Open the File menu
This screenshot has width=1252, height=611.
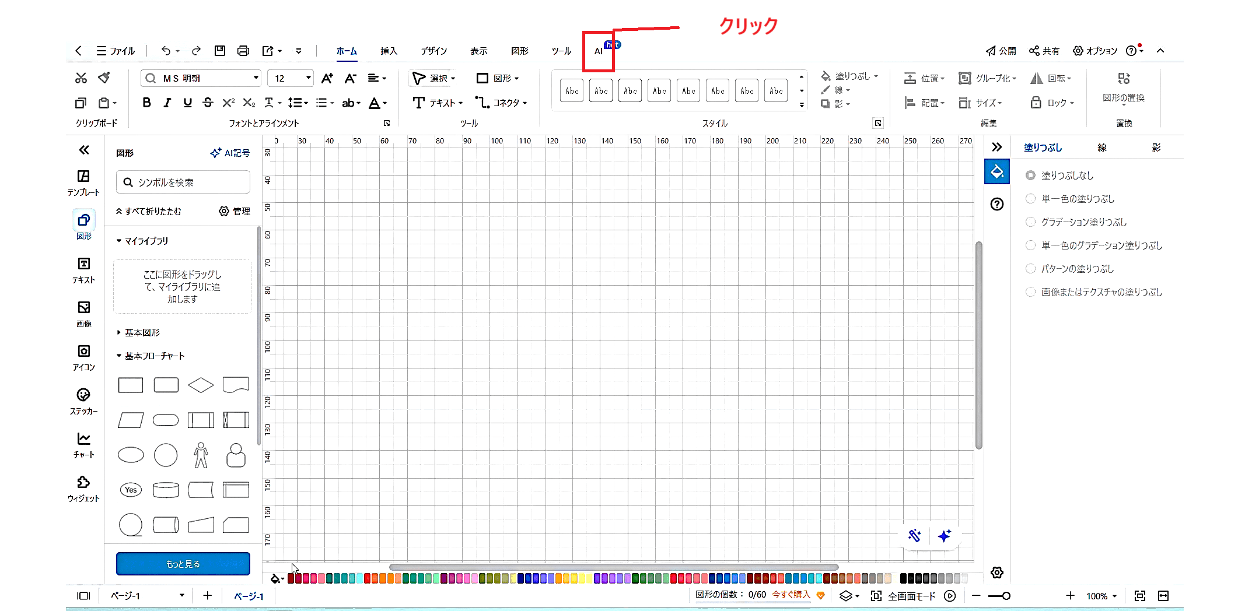click(x=116, y=51)
